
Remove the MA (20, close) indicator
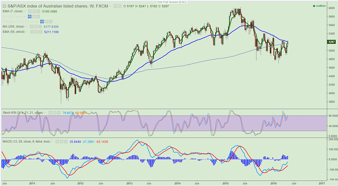(x=38, y=16)
